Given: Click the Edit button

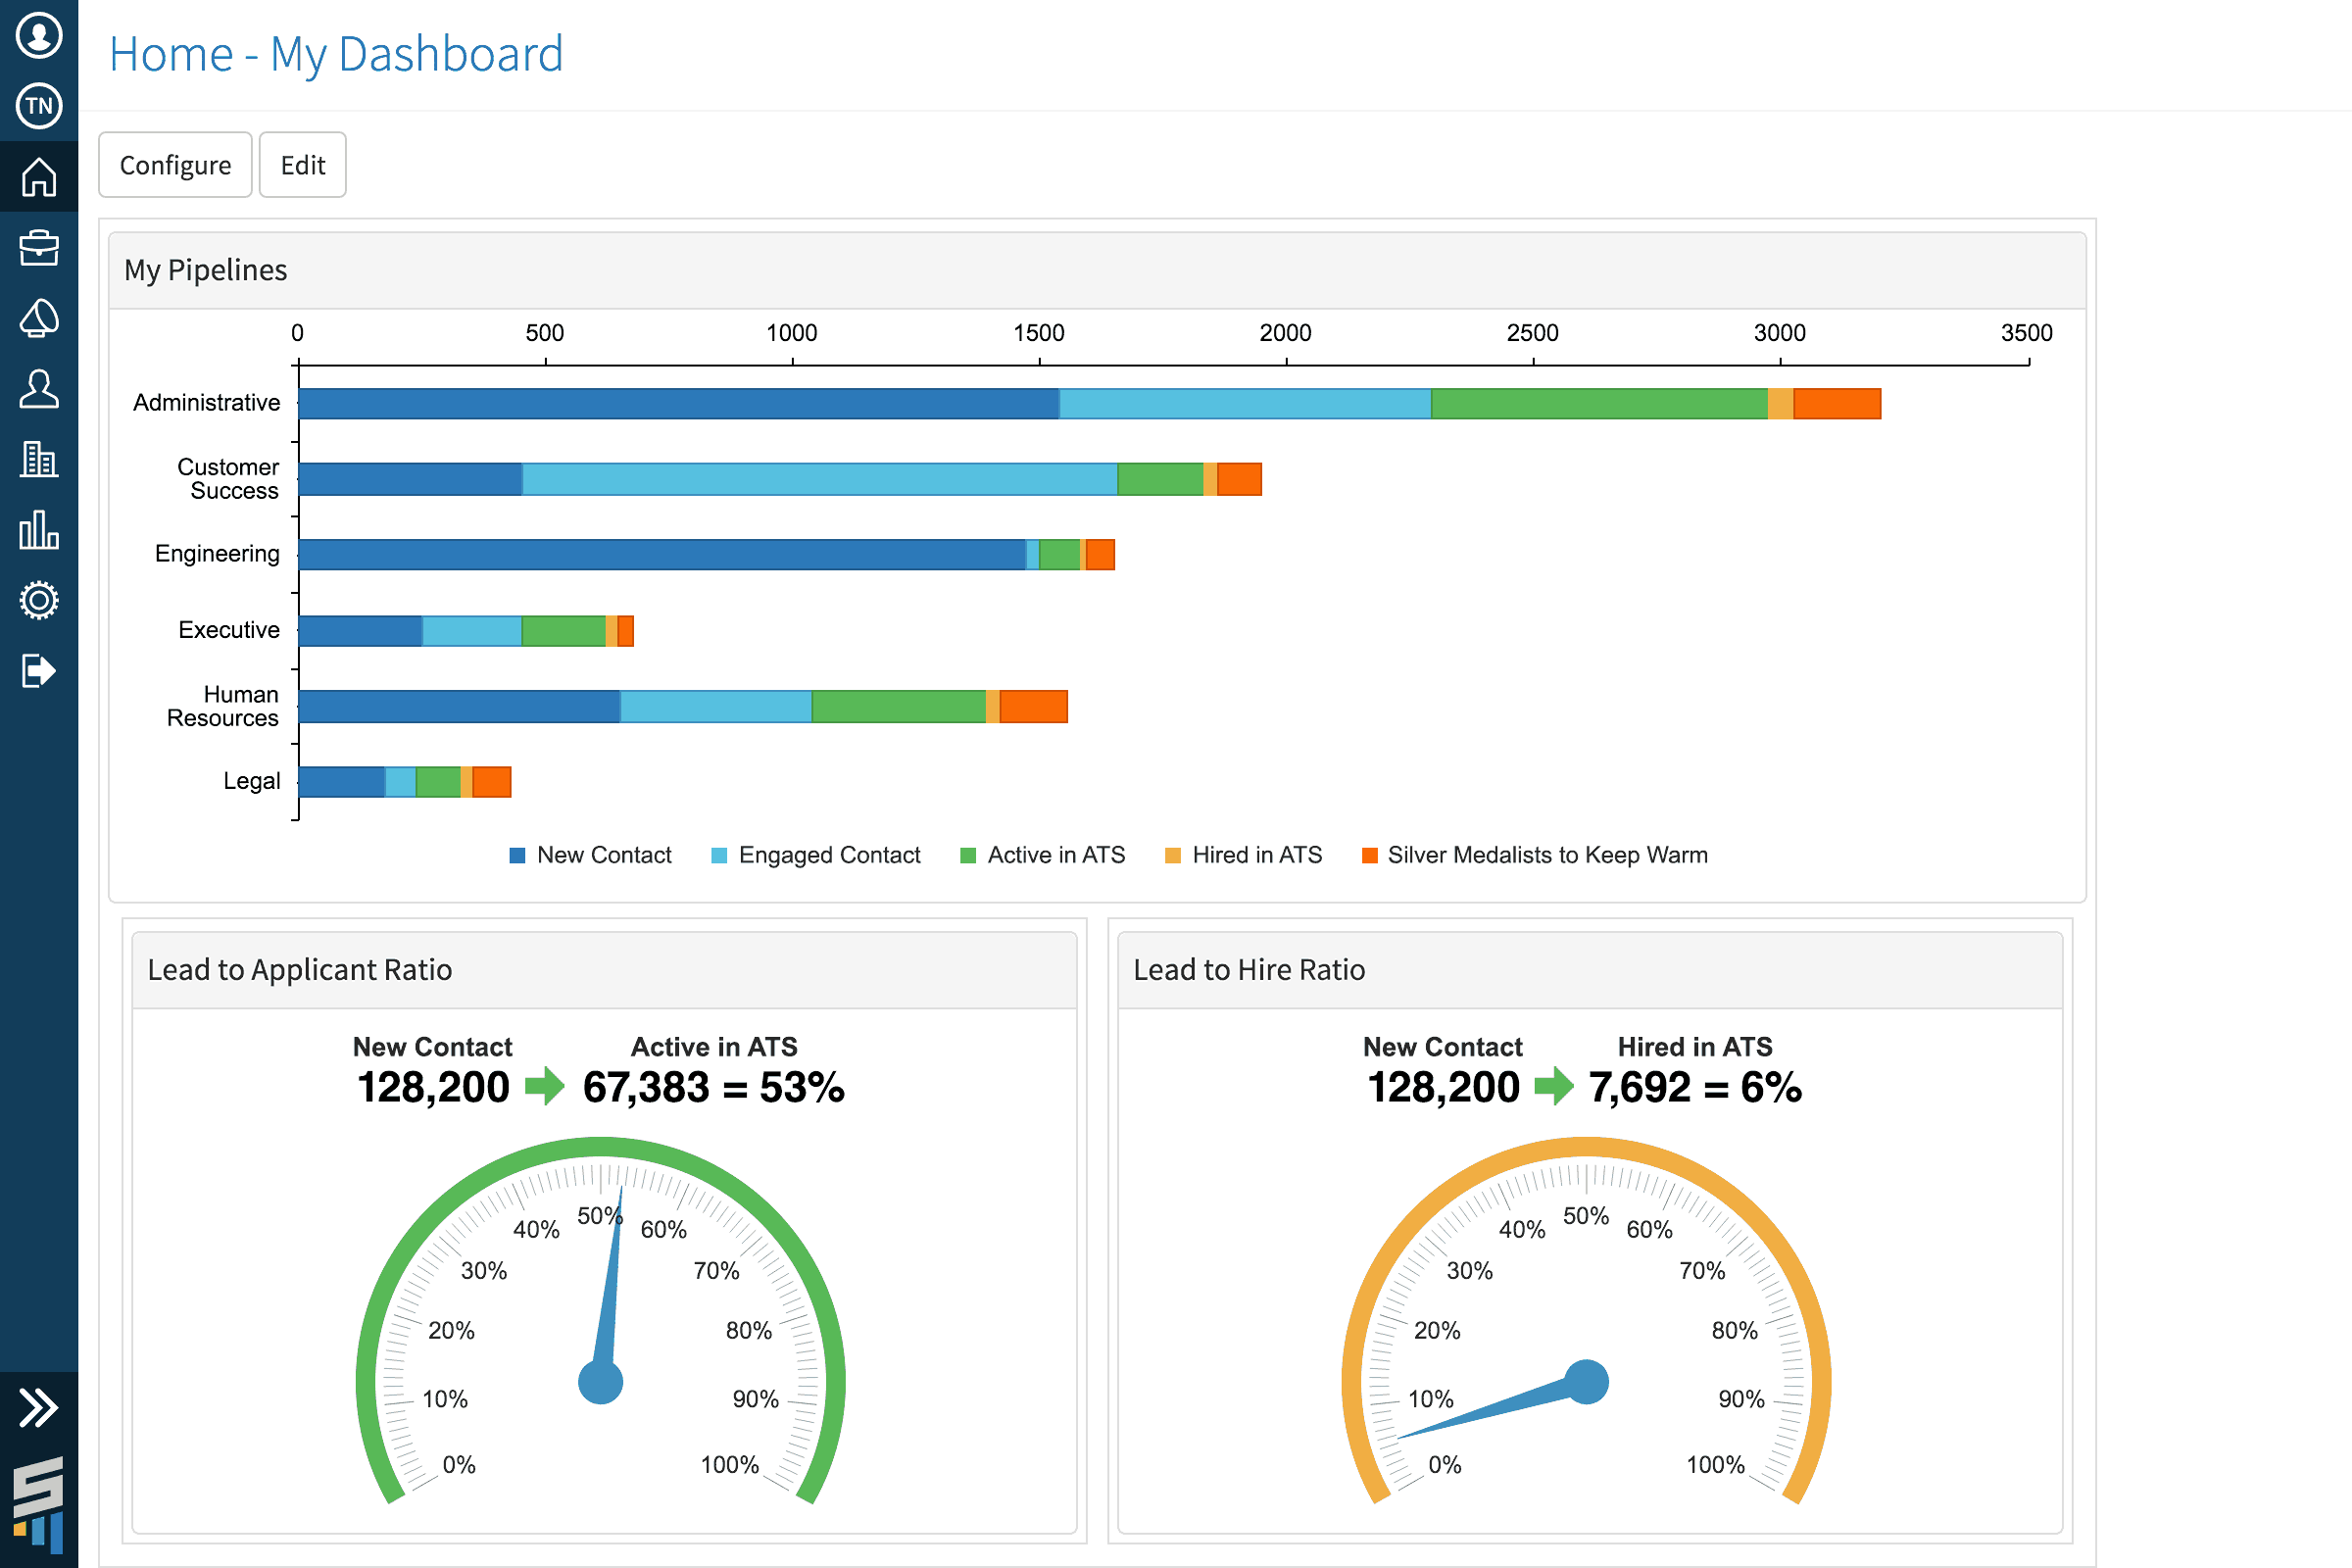Looking at the screenshot, I should [x=302, y=164].
